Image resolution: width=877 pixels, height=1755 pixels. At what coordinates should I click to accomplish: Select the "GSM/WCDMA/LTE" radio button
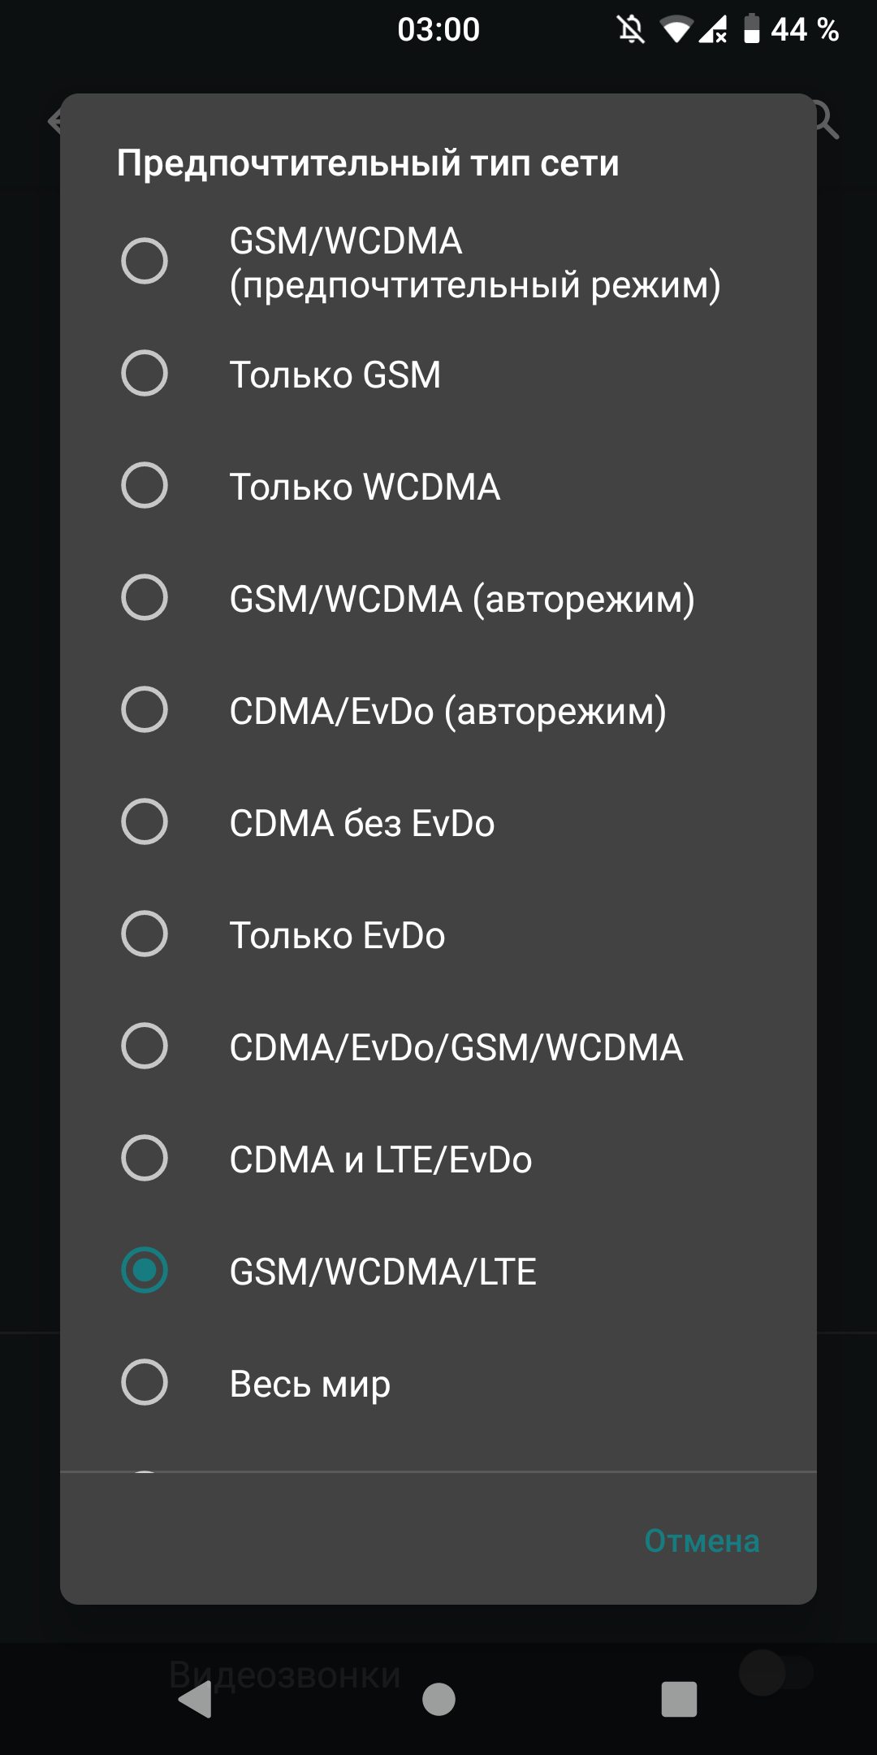pyautogui.click(x=145, y=1271)
